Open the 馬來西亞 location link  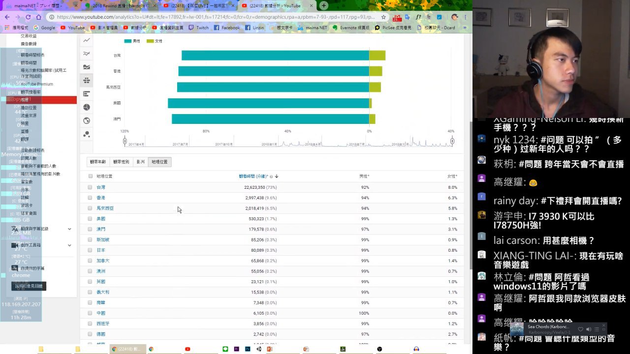point(105,208)
